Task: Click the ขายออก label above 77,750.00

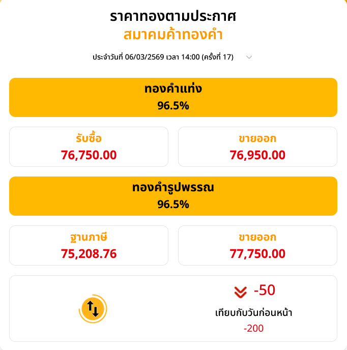Action: (257, 237)
